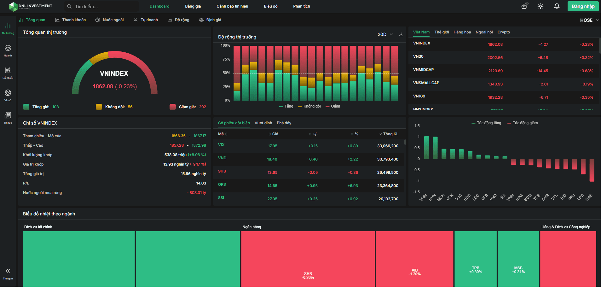Sort the Giá column
Image resolution: width=601 pixels, height=287 pixels.
(x=270, y=134)
